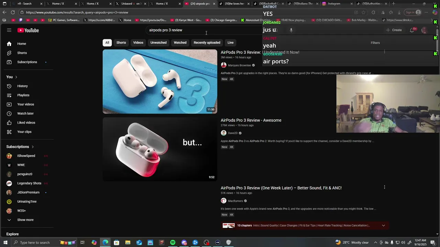
Task: Click the Windows Start button
Action: point(5,243)
